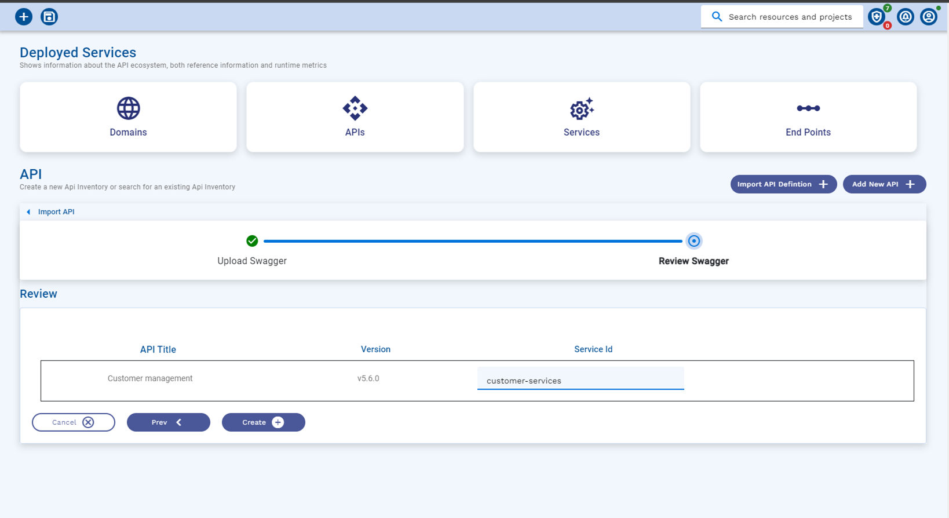Click the plus icon in Add New API
Image resolution: width=949 pixels, height=518 pixels.
click(x=910, y=184)
